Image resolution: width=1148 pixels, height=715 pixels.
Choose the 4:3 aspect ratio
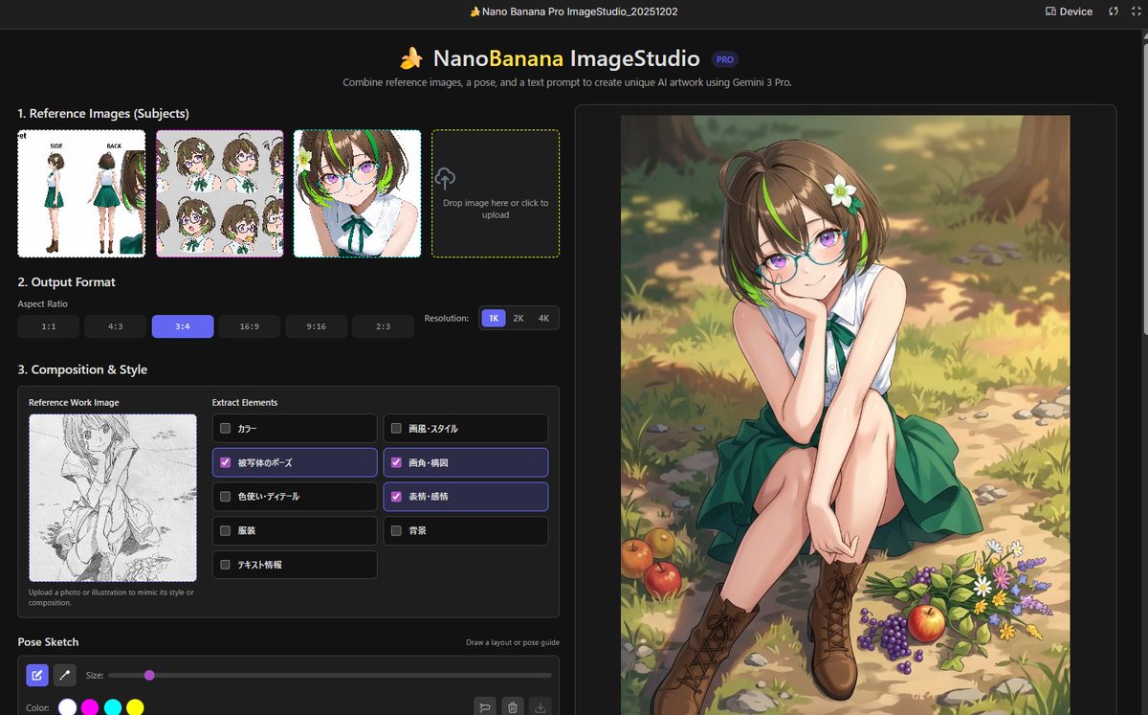[x=115, y=326]
